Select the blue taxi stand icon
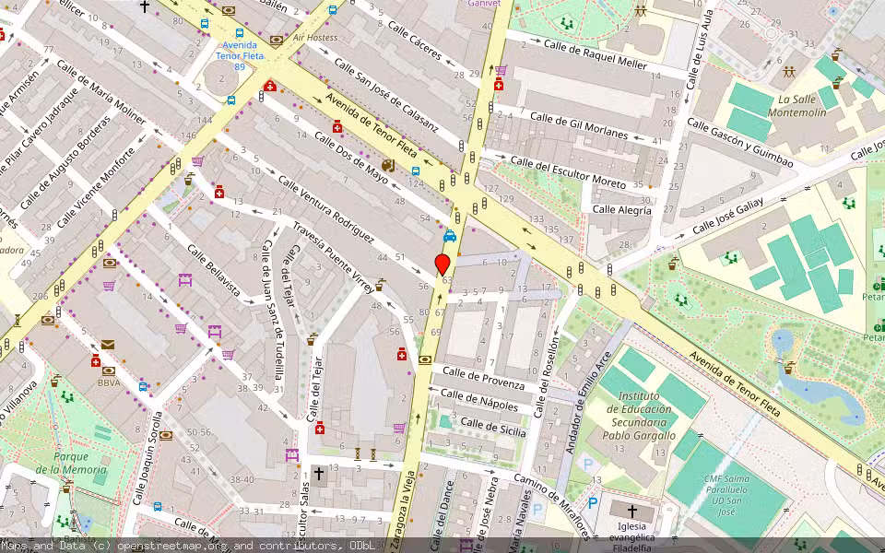The width and height of the screenshot is (885, 553). 450,236
